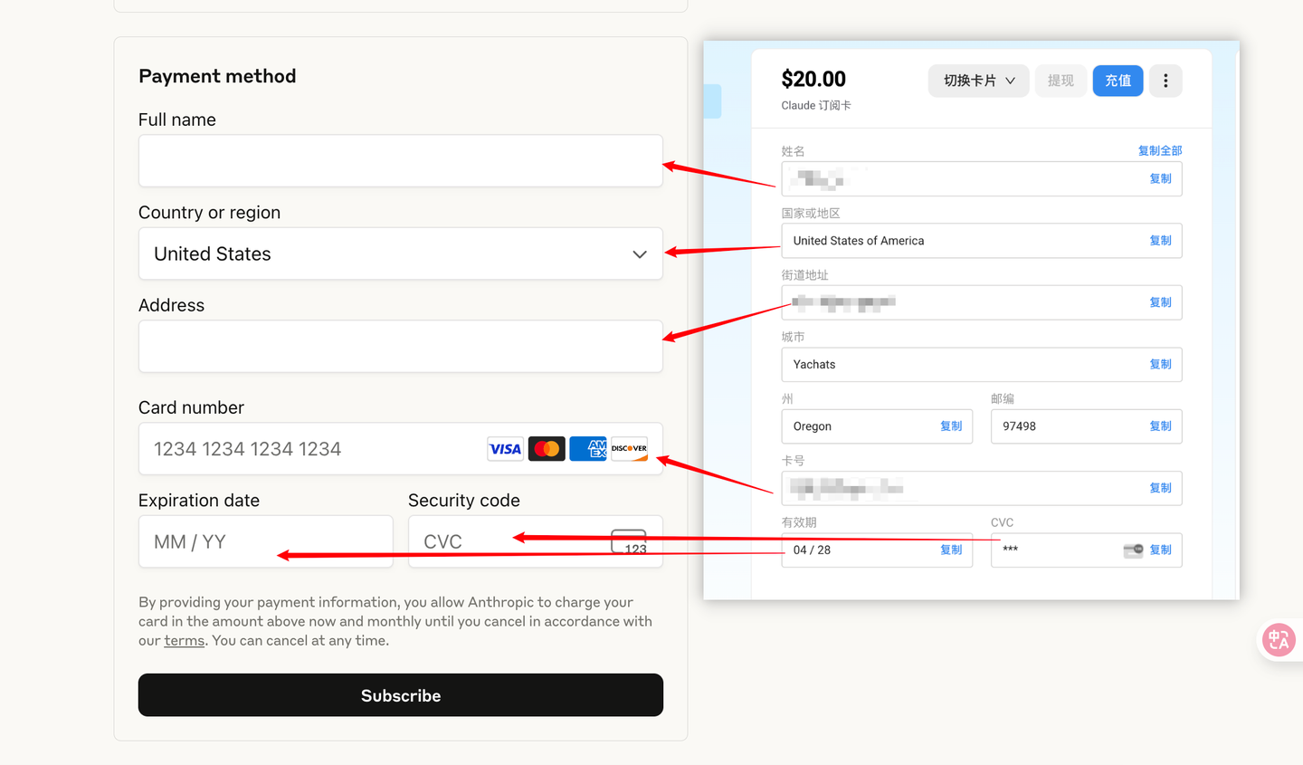1303x765 pixels.
Task: Copy the card number with 复制
Action: pyautogui.click(x=1160, y=488)
